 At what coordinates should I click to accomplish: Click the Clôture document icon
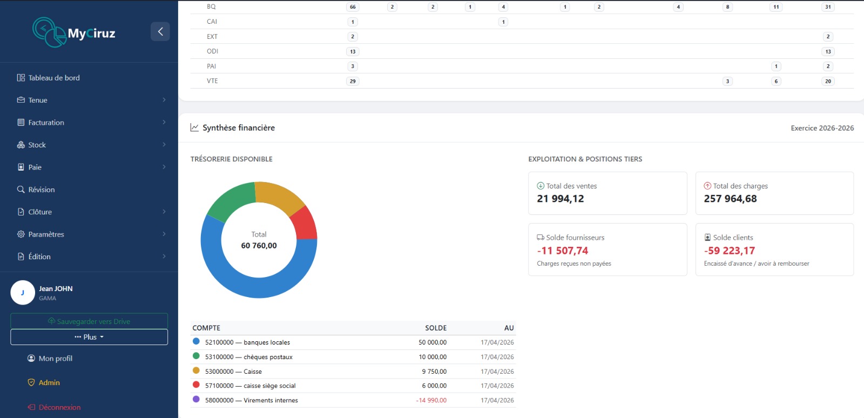tap(21, 212)
